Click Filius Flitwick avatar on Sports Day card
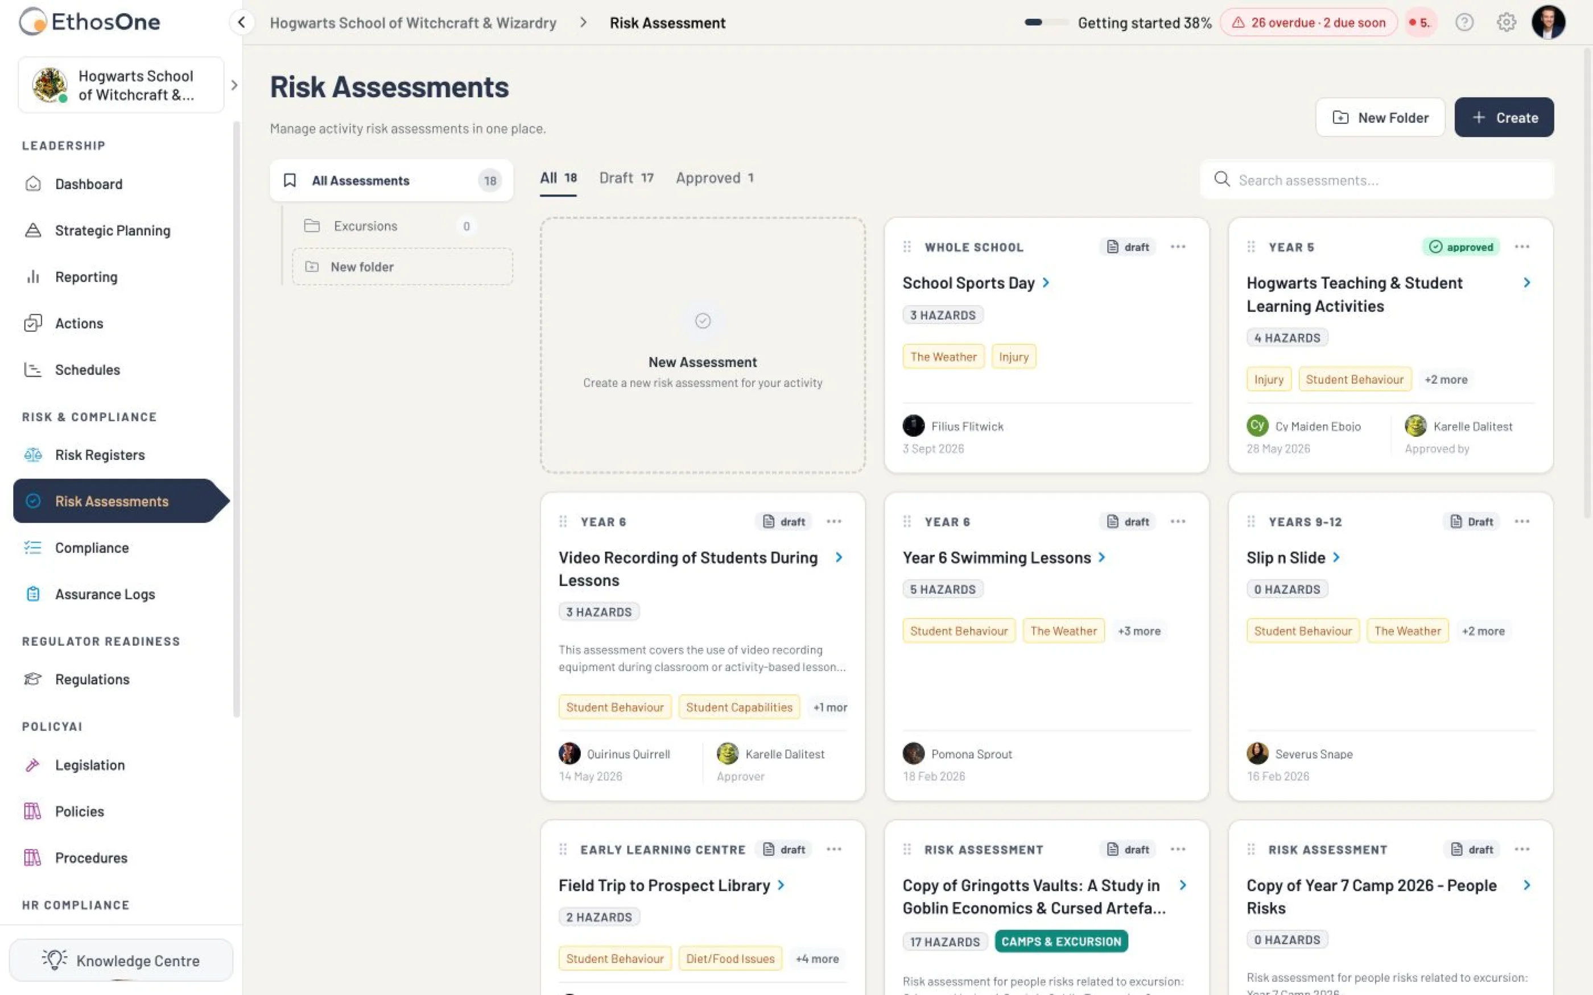This screenshot has width=1593, height=995. [x=913, y=426]
